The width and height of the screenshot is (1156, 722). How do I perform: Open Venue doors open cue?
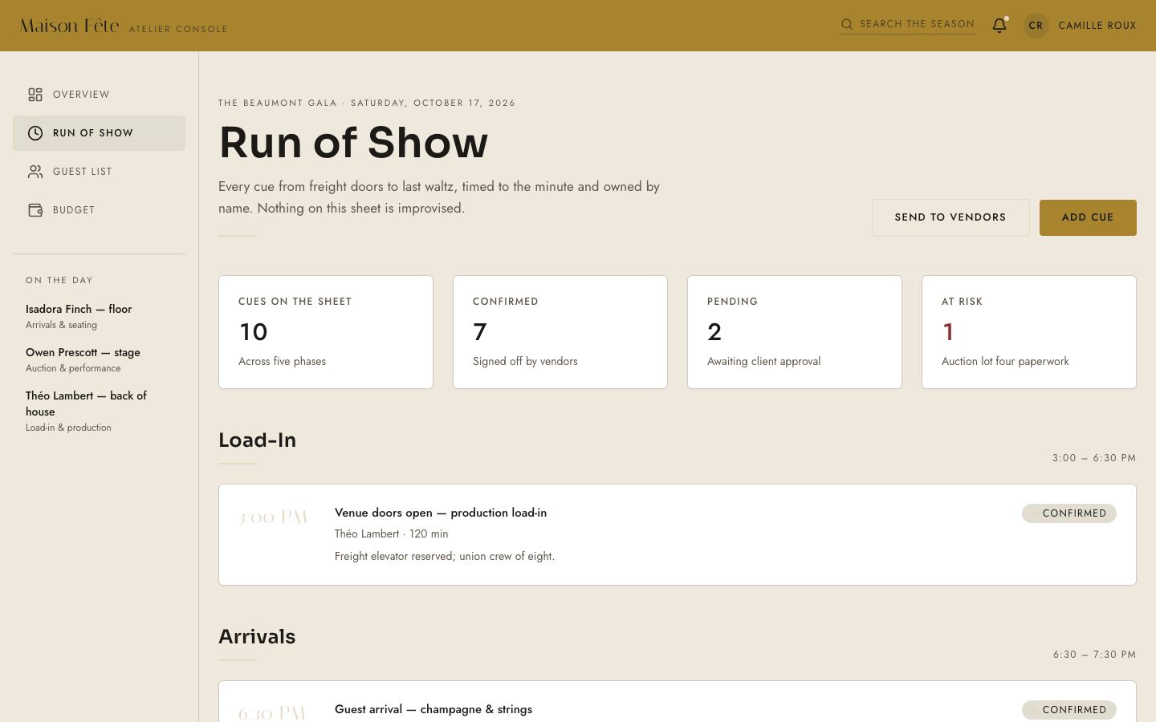(x=678, y=534)
